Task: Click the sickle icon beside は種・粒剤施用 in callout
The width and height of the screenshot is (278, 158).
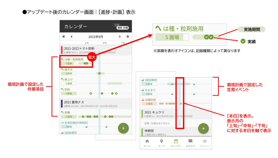Action: [x=158, y=28]
